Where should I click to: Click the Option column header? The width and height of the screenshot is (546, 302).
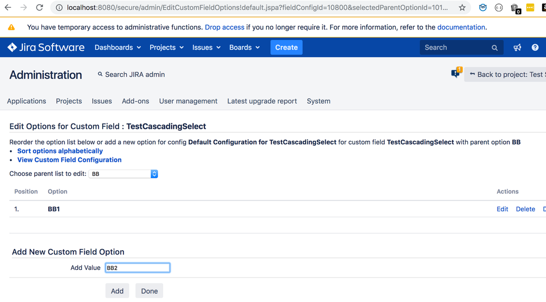[x=57, y=191]
